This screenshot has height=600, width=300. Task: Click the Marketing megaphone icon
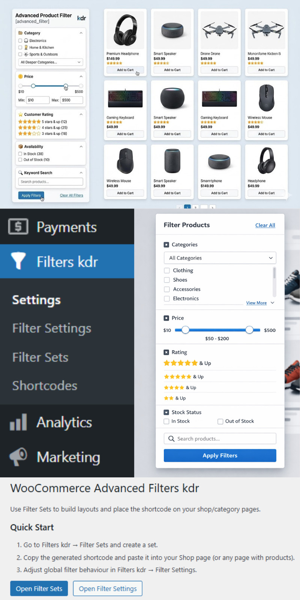(18, 457)
